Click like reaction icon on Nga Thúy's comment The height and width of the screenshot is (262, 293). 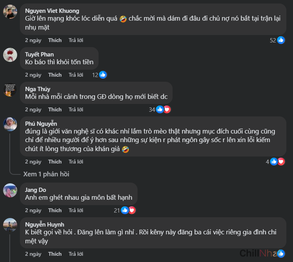pos(160,109)
